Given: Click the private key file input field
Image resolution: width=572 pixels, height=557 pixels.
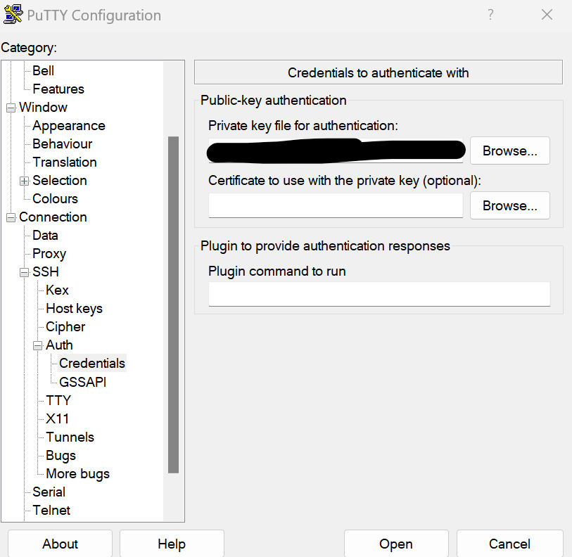Looking at the screenshot, I should (336, 151).
